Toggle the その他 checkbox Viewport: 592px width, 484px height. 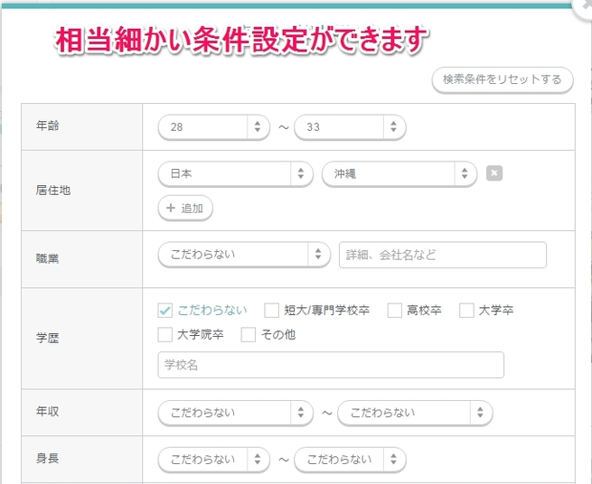(249, 335)
